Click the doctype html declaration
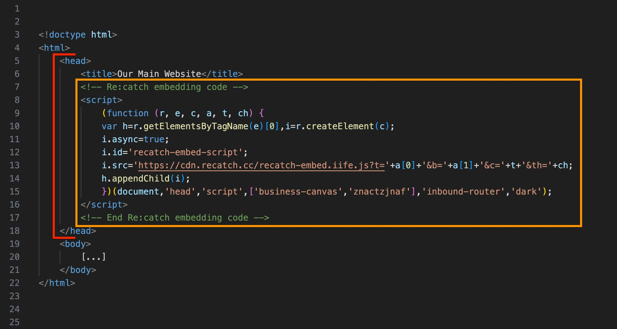 click(78, 35)
